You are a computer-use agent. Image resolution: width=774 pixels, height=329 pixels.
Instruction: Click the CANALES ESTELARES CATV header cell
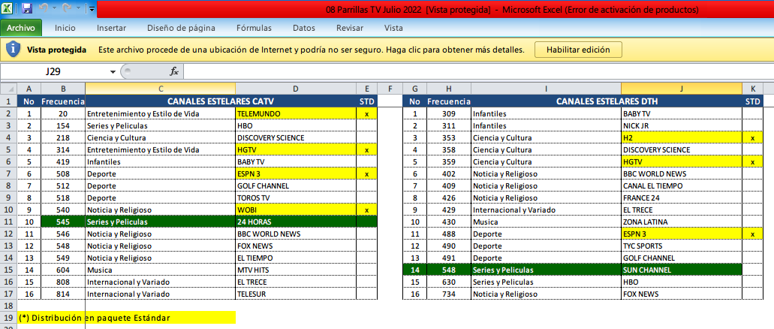point(221,101)
